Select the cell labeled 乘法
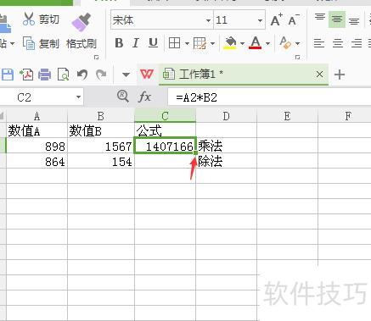The width and height of the screenshot is (371, 321). pyautogui.click(x=226, y=146)
